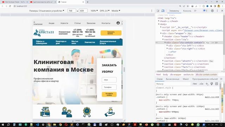The height and width of the screenshot is (127, 225).
Task: Open the Макет pane tab
Action: (x=186, y=79)
